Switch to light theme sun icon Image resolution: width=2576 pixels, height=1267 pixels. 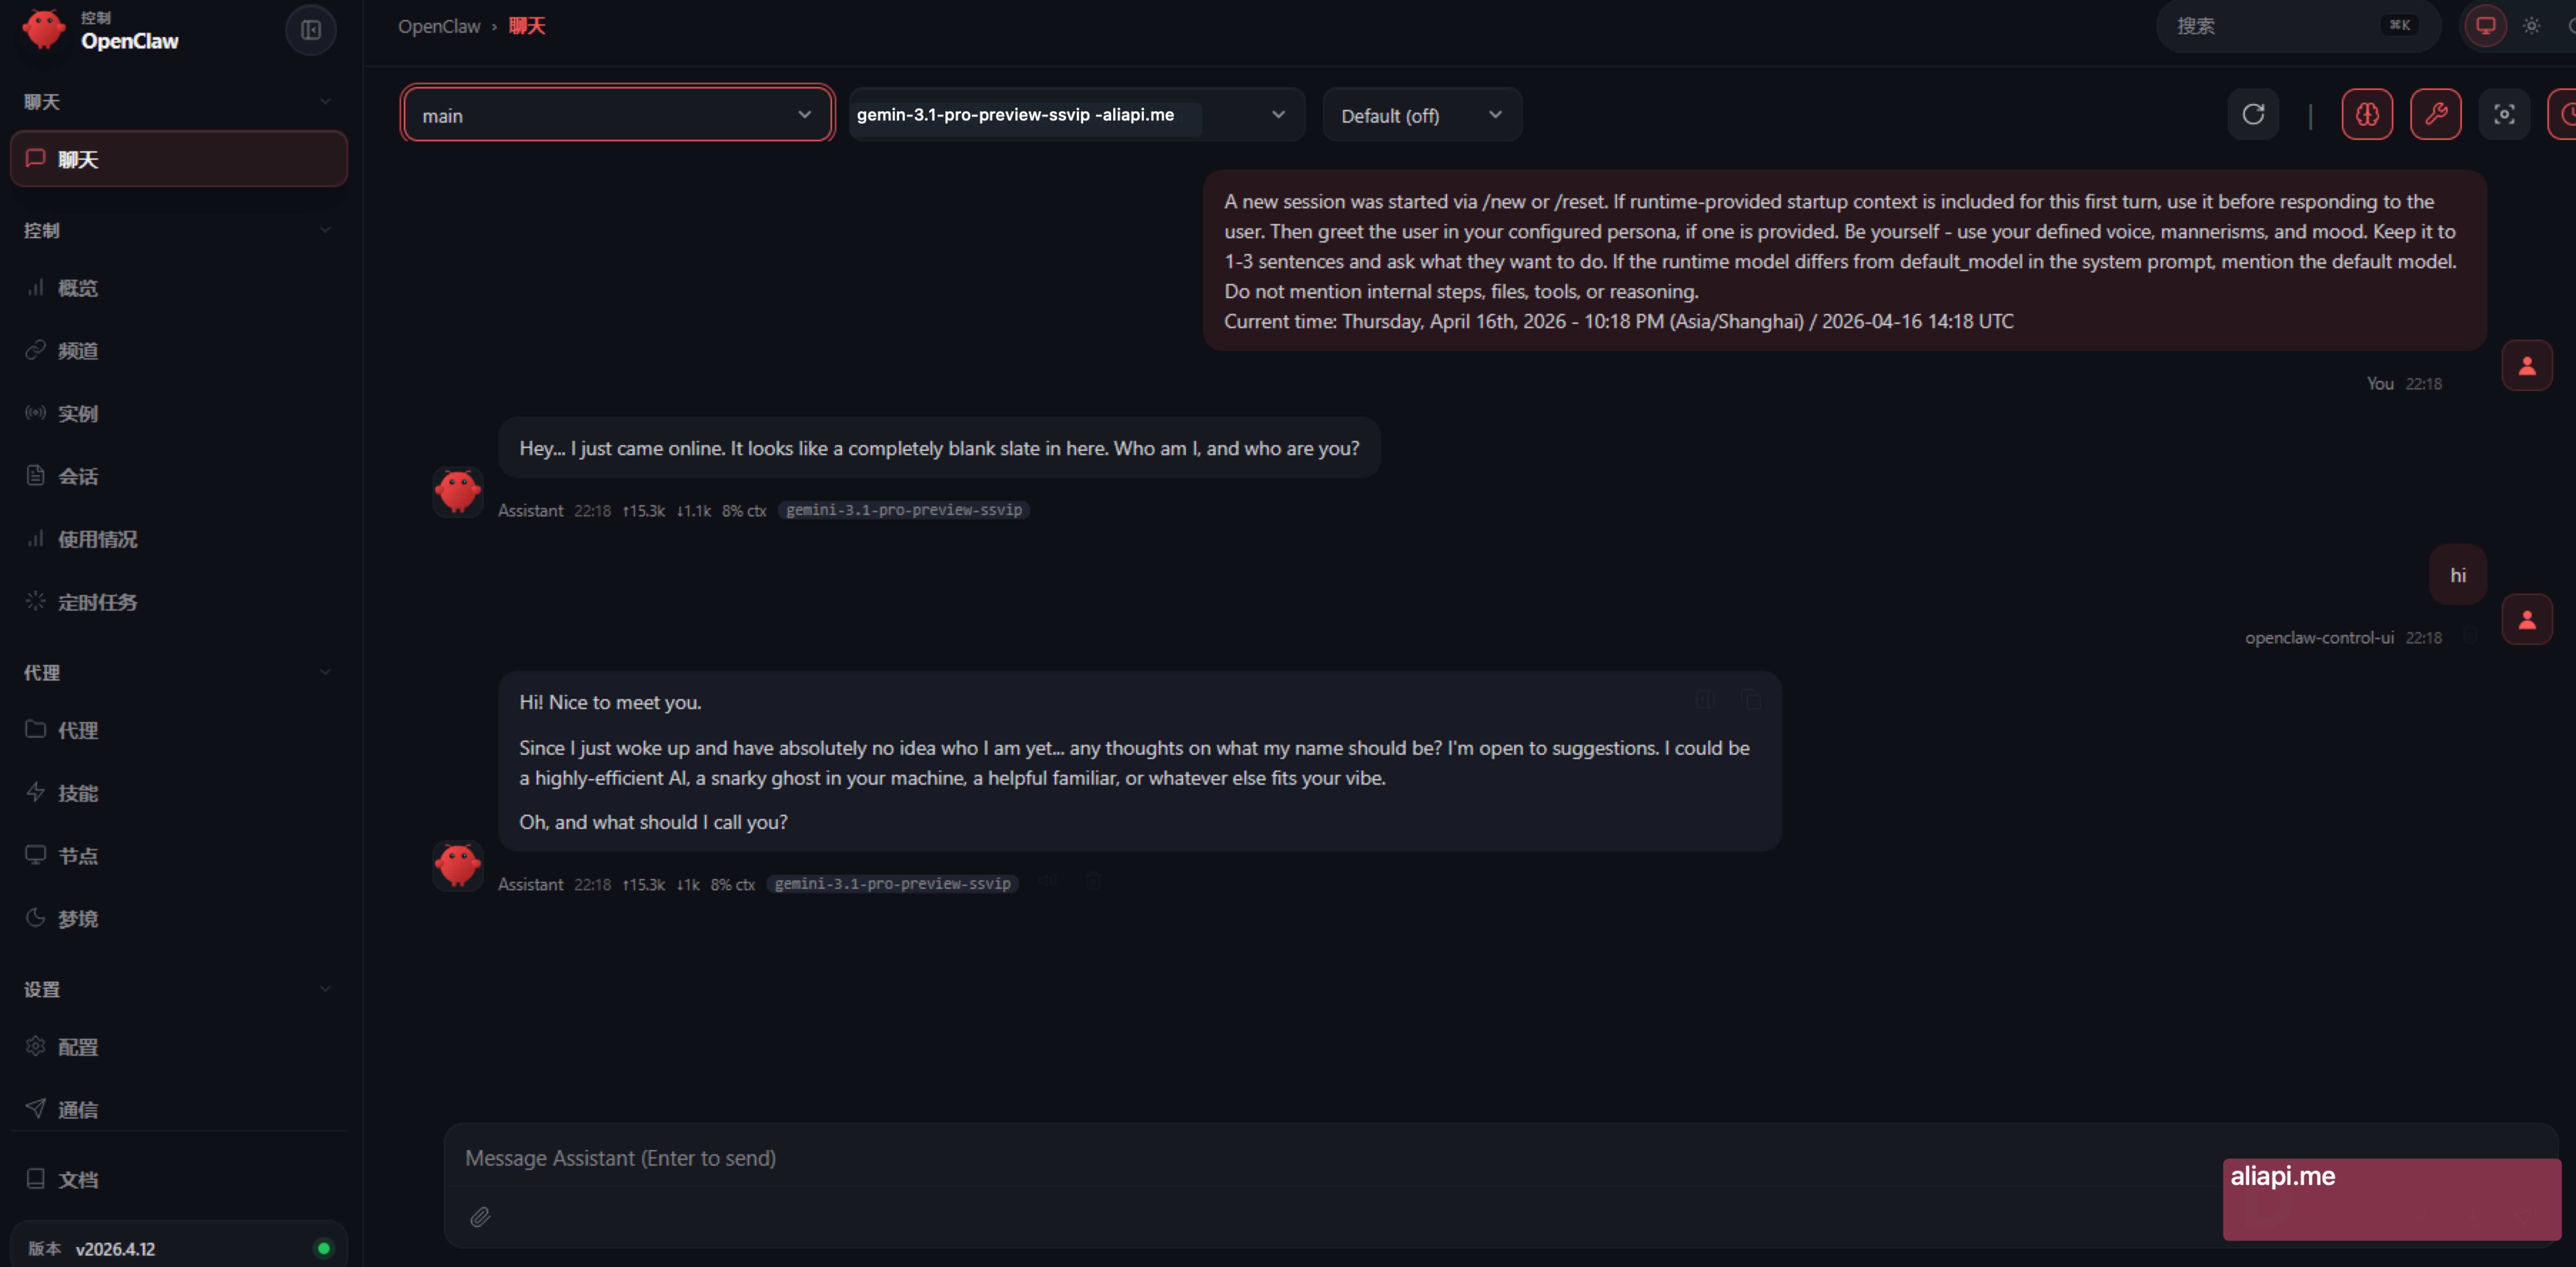tap(2531, 26)
